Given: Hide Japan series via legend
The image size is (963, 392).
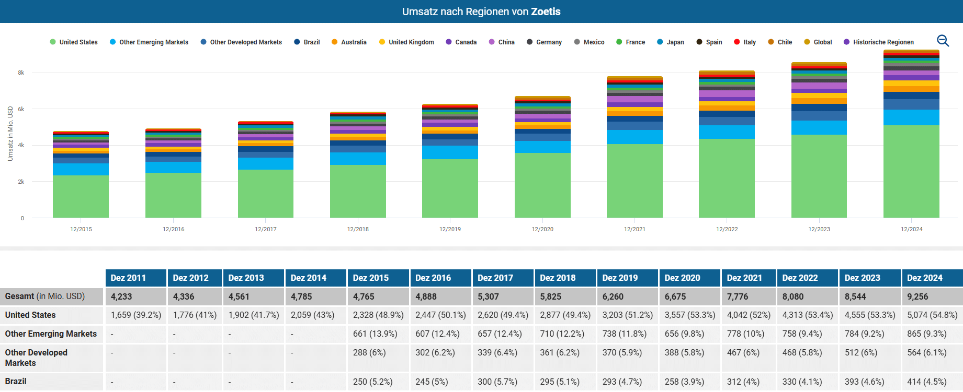Looking at the screenshot, I should 671,42.
